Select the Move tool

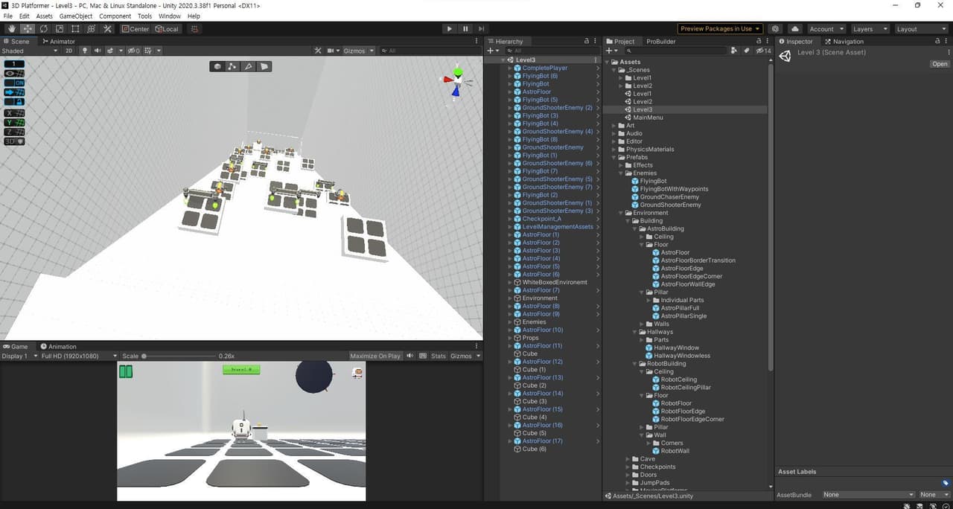(x=28, y=29)
